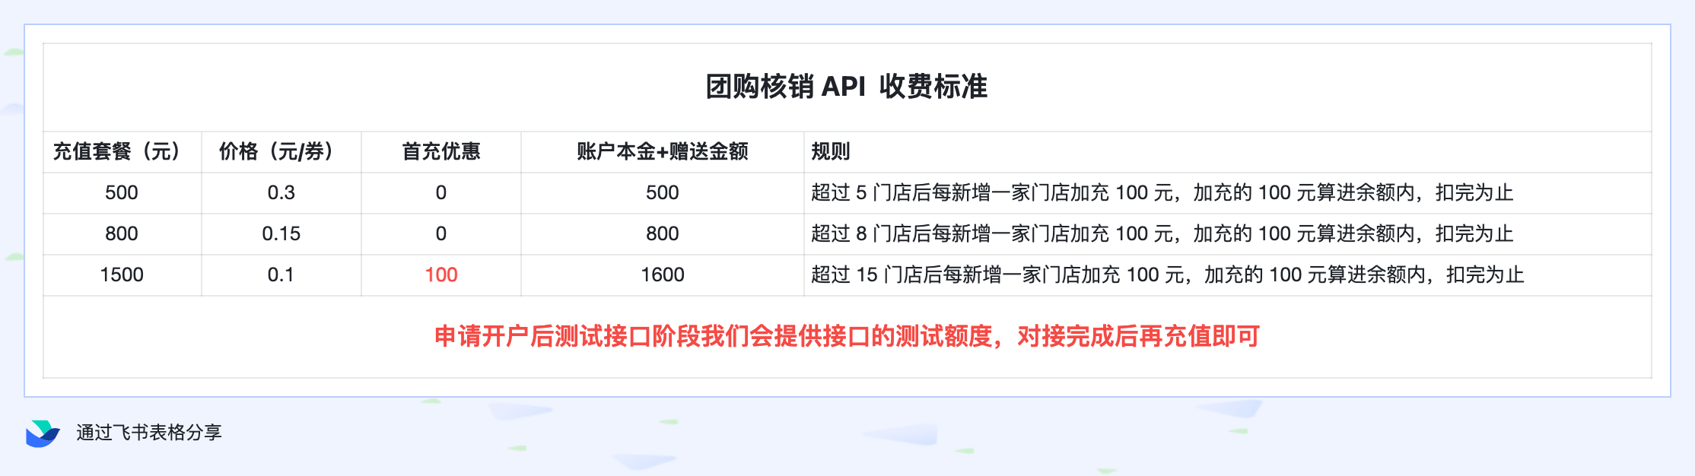1695x476 pixels.
Task: Open the "通过飞书表格分享" link
Action: pyautogui.click(x=148, y=433)
